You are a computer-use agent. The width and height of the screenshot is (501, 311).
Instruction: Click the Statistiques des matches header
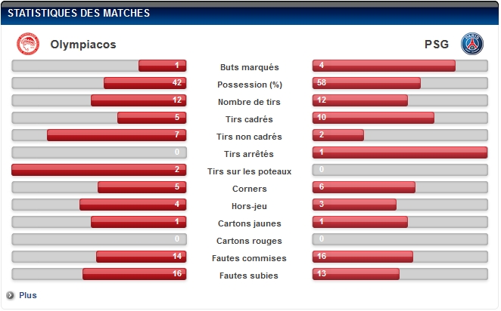pyautogui.click(x=79, y=13)
